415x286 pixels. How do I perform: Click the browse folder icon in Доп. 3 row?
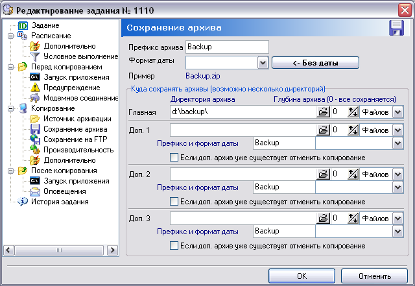[x=323, y=218]
